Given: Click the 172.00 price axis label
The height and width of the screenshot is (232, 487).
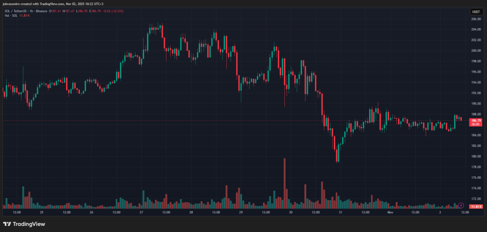Looking at the screenshot, I should coord(475,199).
